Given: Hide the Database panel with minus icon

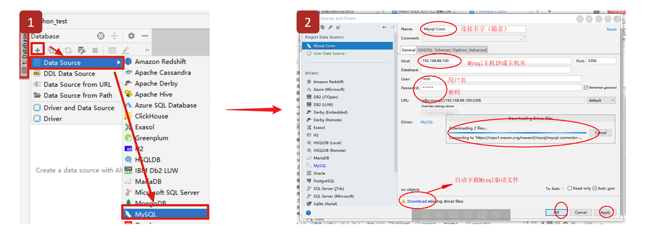Looking at the screenshot, I should (x=145, y=36).
